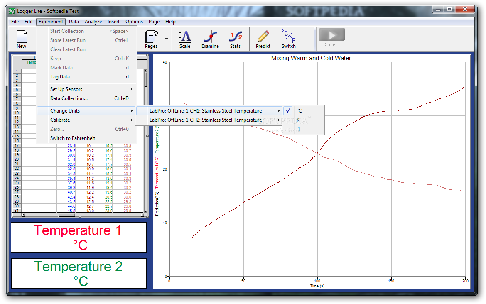Expand the Pages dropdown arrow
Screen dimensions: 486x304
point(167,39)
